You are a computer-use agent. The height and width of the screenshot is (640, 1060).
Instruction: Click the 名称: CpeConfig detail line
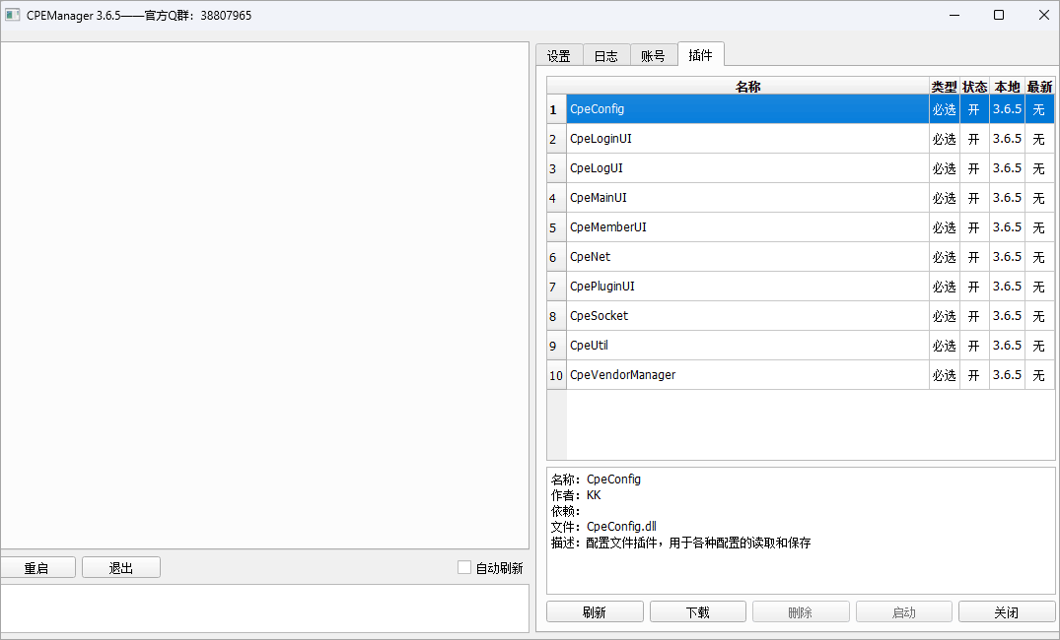tap(596, 480)
